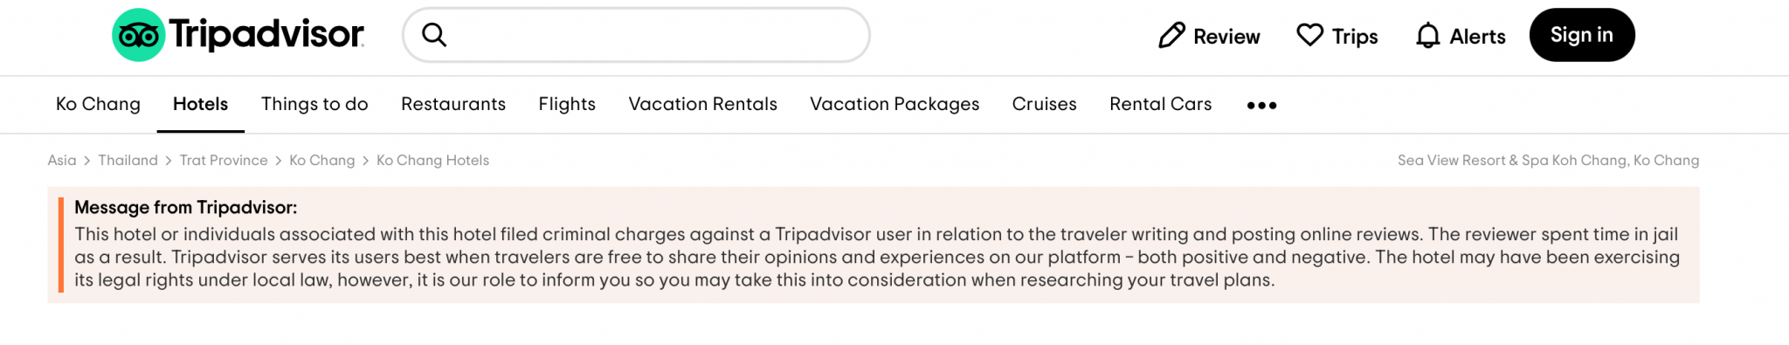The image size is (1789, 345).
Task: Click the Review pencil icon
Action: click(1171, 36)
